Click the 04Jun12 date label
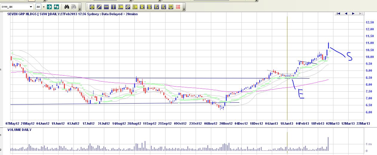This screenshot has height=155, width=377. [43, 123]
